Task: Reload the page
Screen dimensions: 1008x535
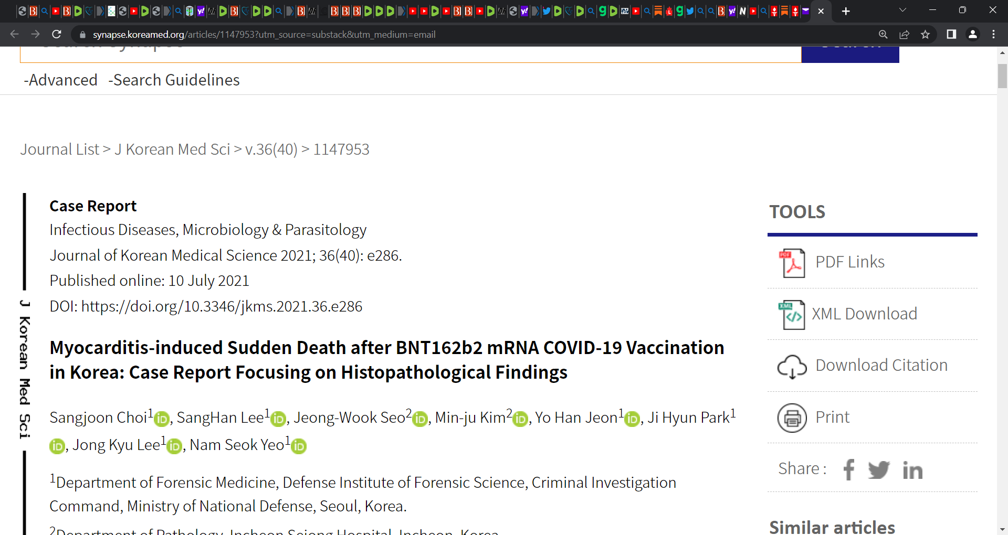Action: click(57, 34)
